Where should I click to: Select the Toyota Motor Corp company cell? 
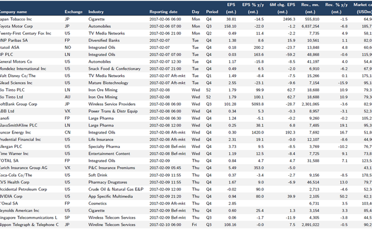[x=16, y=26]
